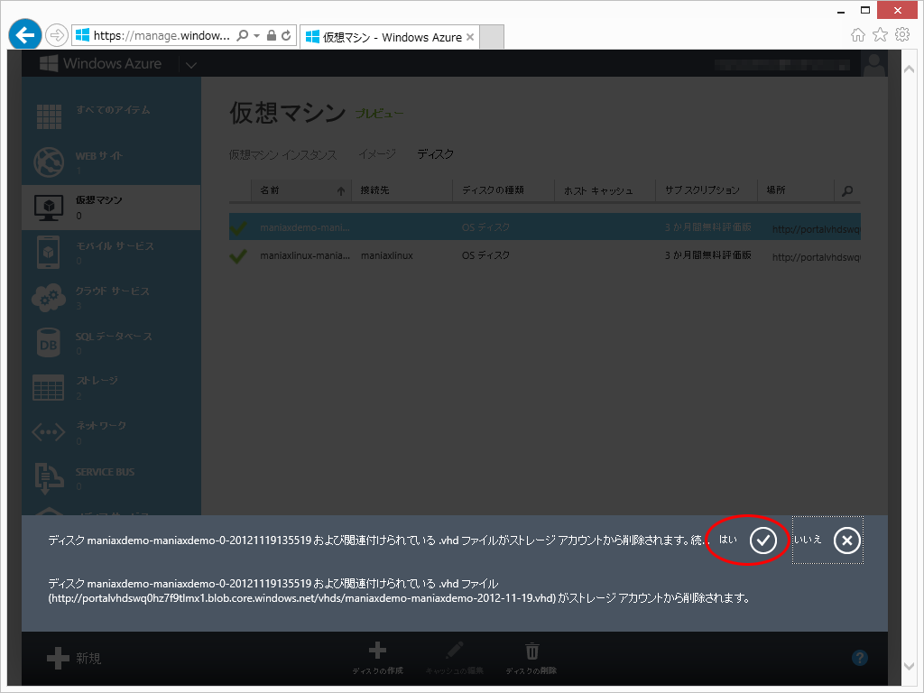Open the help question mark icon

860,658
